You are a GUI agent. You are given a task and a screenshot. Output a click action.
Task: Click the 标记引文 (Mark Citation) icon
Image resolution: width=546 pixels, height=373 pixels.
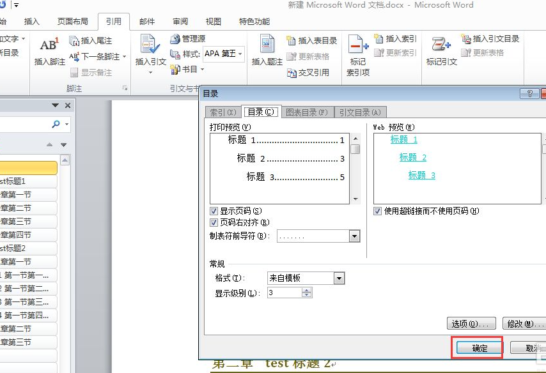tap(441, 46)
